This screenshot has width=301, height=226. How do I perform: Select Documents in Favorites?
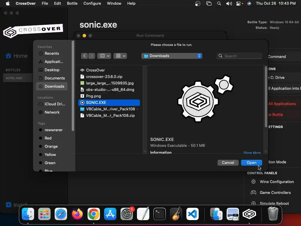coord(52,78)
